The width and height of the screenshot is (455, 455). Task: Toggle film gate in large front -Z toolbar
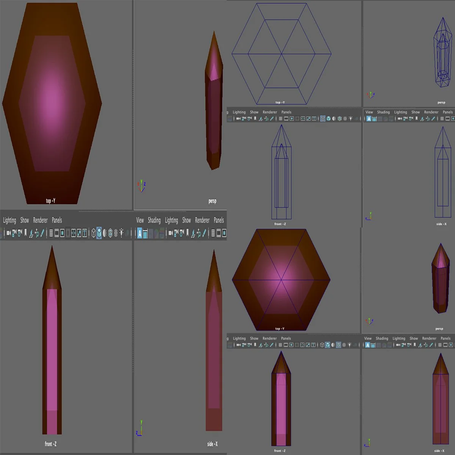(56, 233)
